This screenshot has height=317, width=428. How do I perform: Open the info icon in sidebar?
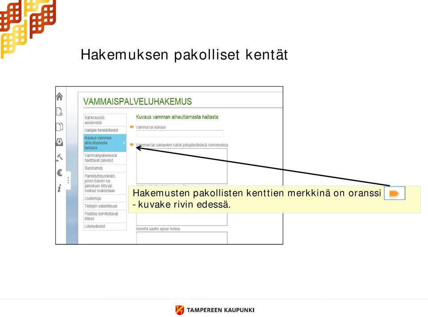[x=59, y=188]
